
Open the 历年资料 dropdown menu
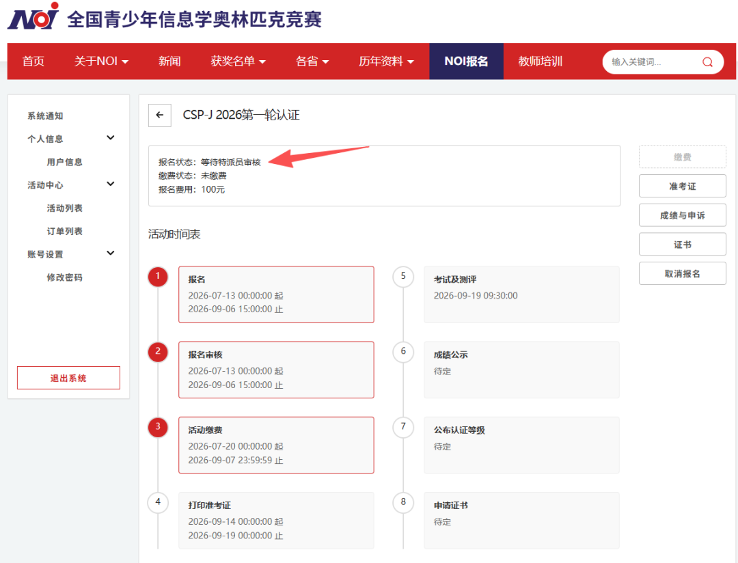coord(386,61)
